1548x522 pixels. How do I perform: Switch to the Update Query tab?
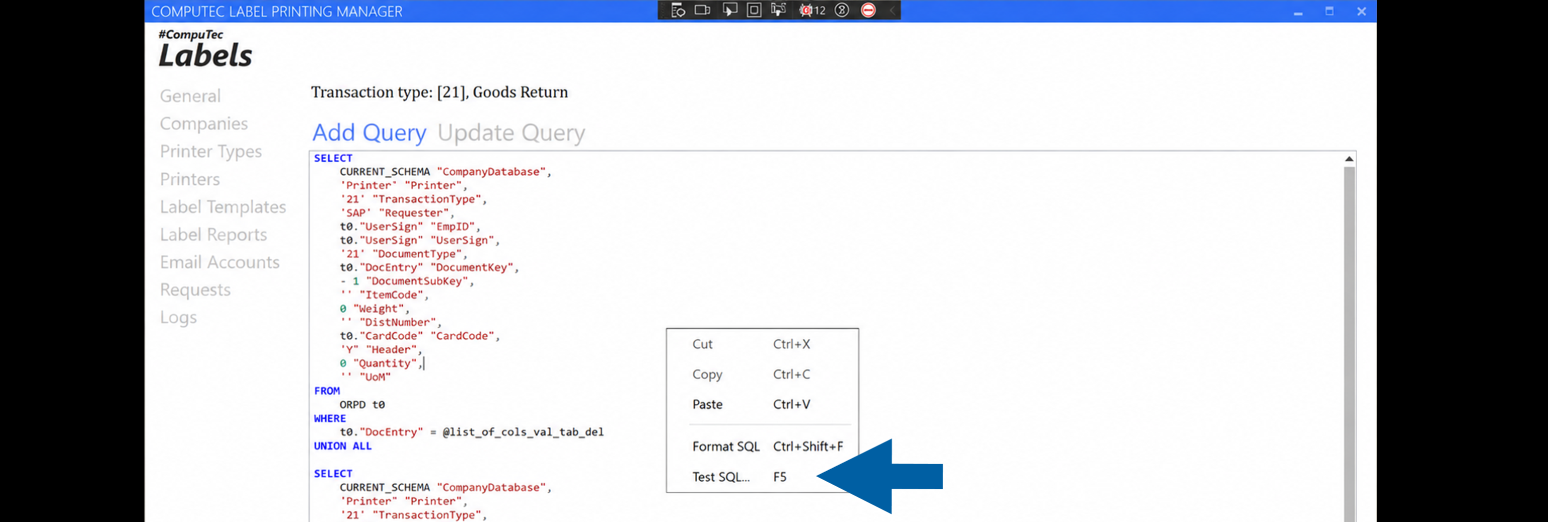(x=511, y=132)
